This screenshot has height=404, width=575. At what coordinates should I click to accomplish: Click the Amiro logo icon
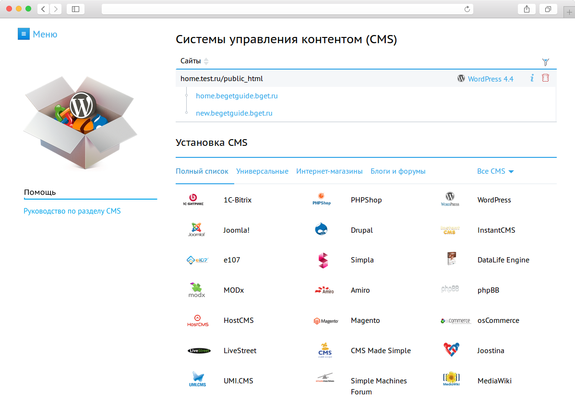pyautogui.click(x=324, y=290)
